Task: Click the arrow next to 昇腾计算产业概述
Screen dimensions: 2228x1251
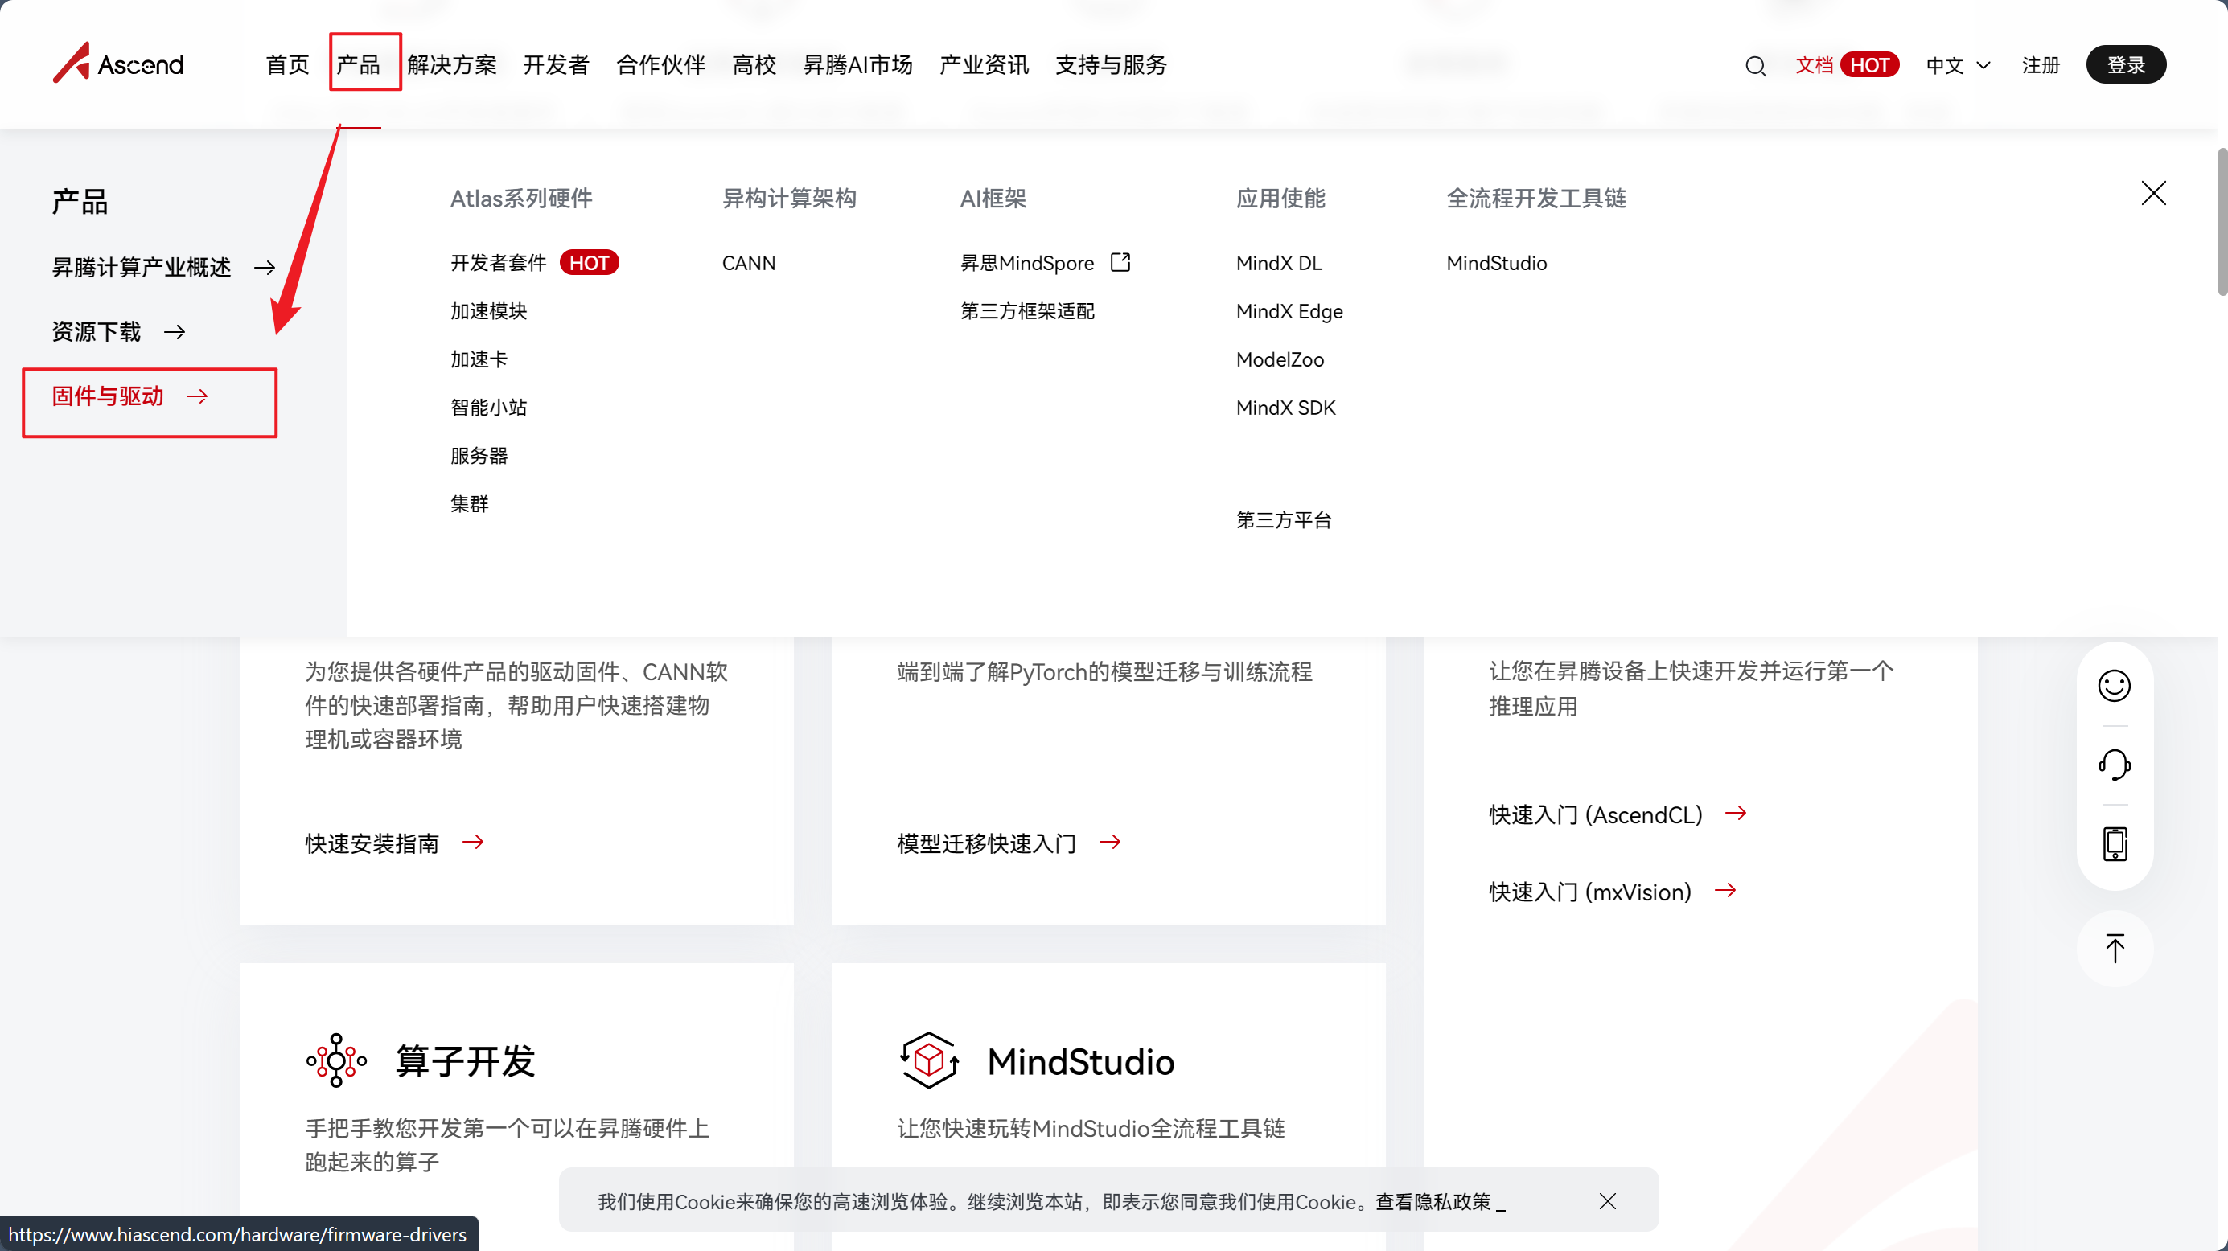Action: (x=265, y=268)
